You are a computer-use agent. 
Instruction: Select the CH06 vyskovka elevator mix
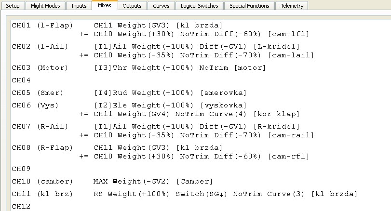click(x=170, y=105)
